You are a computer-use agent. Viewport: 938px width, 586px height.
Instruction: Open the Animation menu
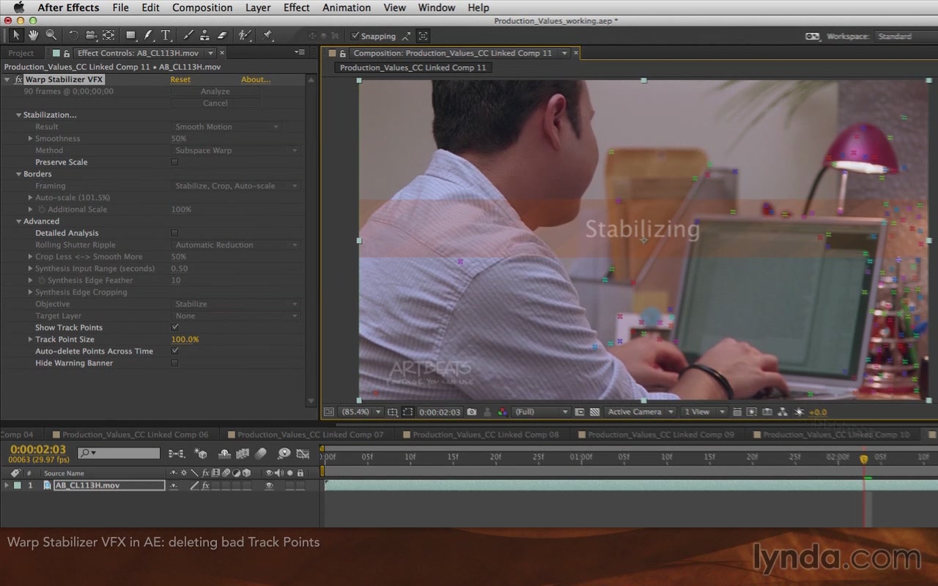click(347, 7)
